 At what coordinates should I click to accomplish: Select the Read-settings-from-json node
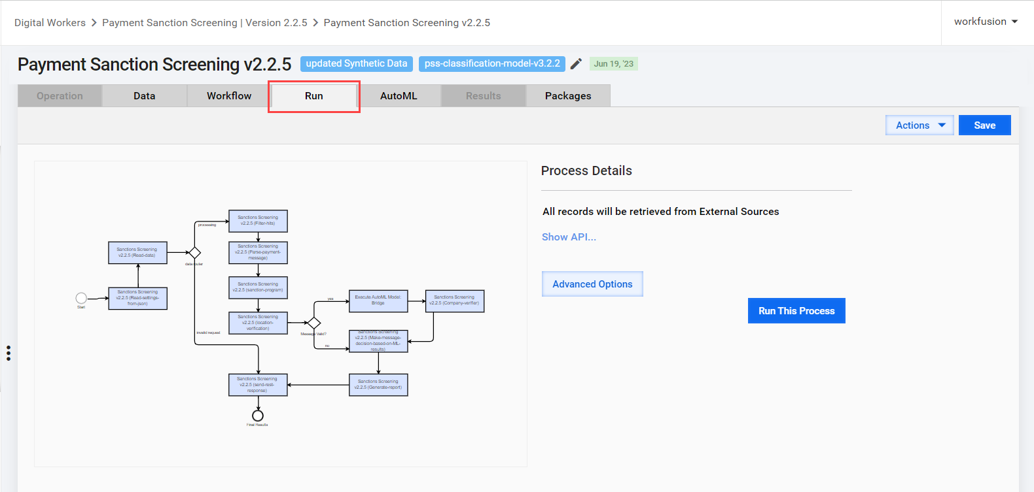(x=137, y=298)
